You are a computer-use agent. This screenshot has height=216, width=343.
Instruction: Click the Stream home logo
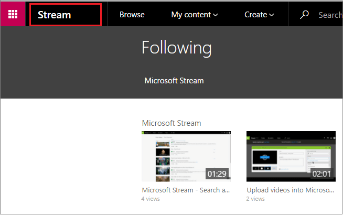pyautogui.click(x=55, y=15)
